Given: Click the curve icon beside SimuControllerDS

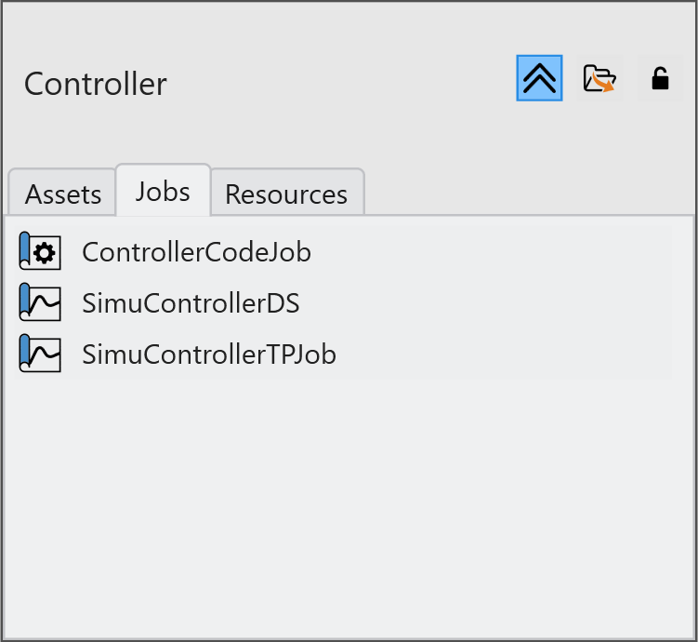Looking at the screenshot, I should pos(40,302).
